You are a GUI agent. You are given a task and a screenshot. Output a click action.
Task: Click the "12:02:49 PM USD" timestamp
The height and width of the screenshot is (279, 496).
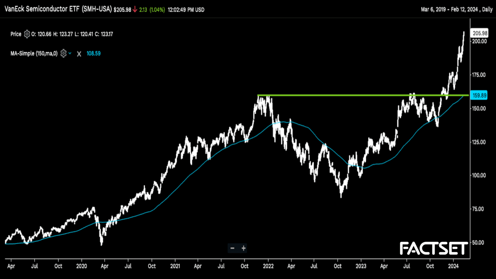tap(186, 10)
